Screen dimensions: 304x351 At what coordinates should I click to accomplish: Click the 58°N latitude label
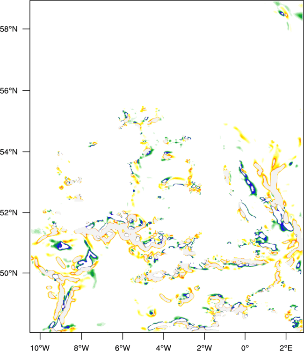8,29
